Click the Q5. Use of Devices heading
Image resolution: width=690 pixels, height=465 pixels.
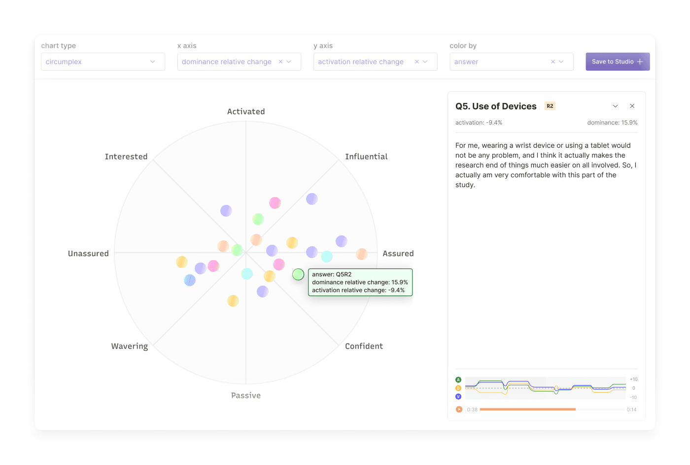[495, 106]
